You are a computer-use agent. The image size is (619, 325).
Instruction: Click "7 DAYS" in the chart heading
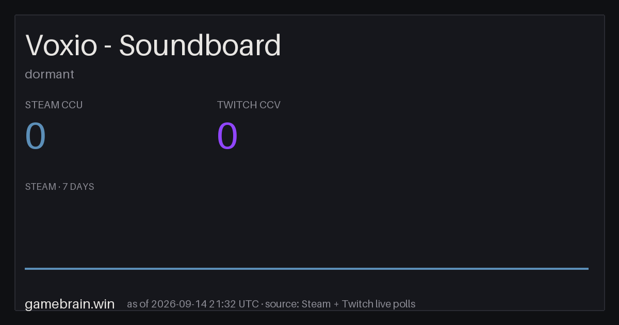pos(78,187)
